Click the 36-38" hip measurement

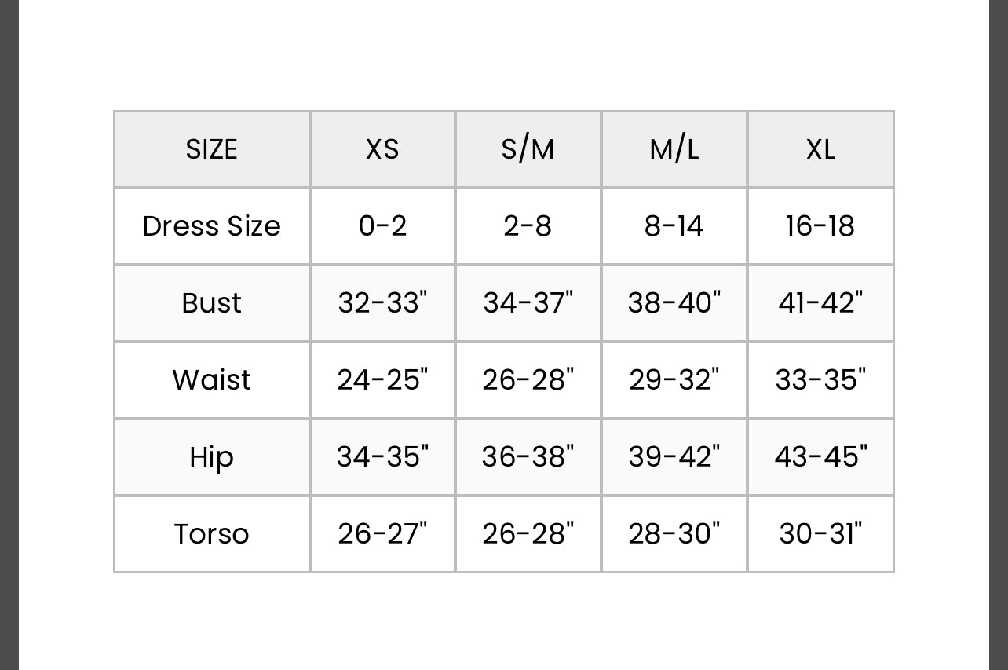pos(528,457)
